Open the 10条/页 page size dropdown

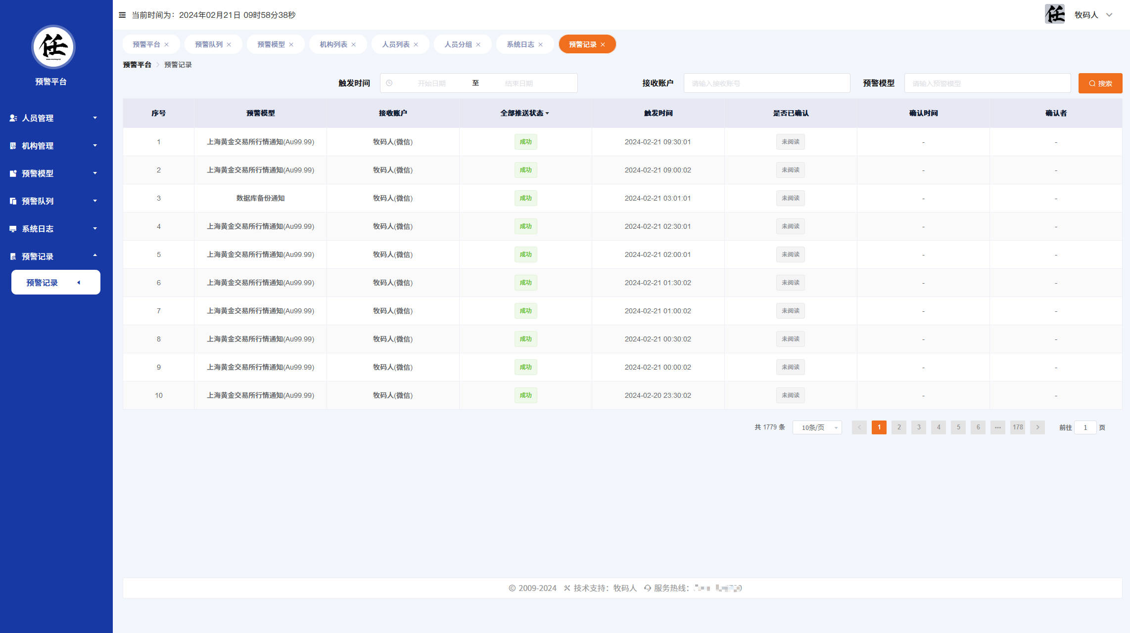(817, 427)
